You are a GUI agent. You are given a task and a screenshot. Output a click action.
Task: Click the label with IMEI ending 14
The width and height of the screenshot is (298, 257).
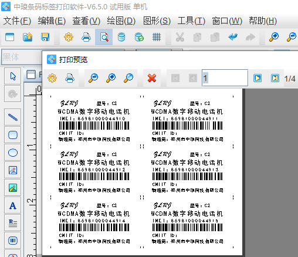(94, 223)
